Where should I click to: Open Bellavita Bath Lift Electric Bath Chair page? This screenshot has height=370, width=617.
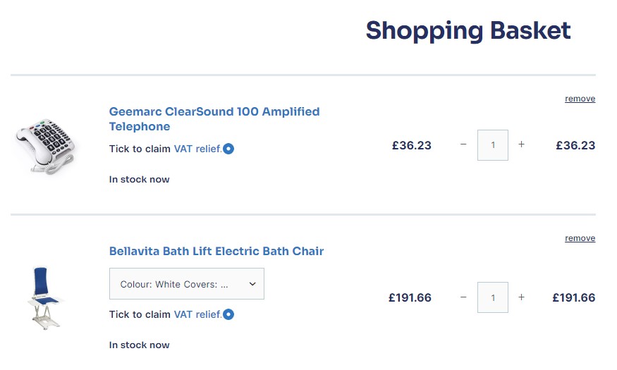tap(216, 251)
